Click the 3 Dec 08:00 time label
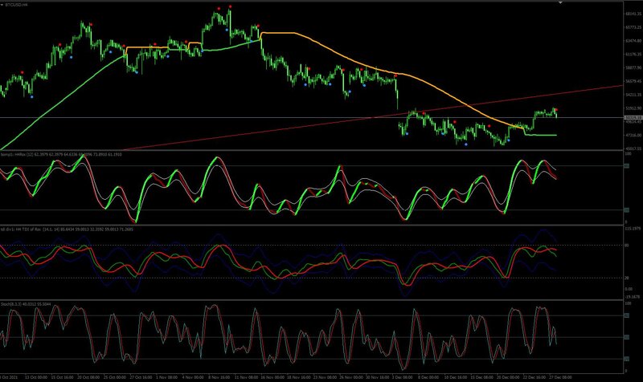Viewport: 643px width, 382px height. [x=403, y=377]
